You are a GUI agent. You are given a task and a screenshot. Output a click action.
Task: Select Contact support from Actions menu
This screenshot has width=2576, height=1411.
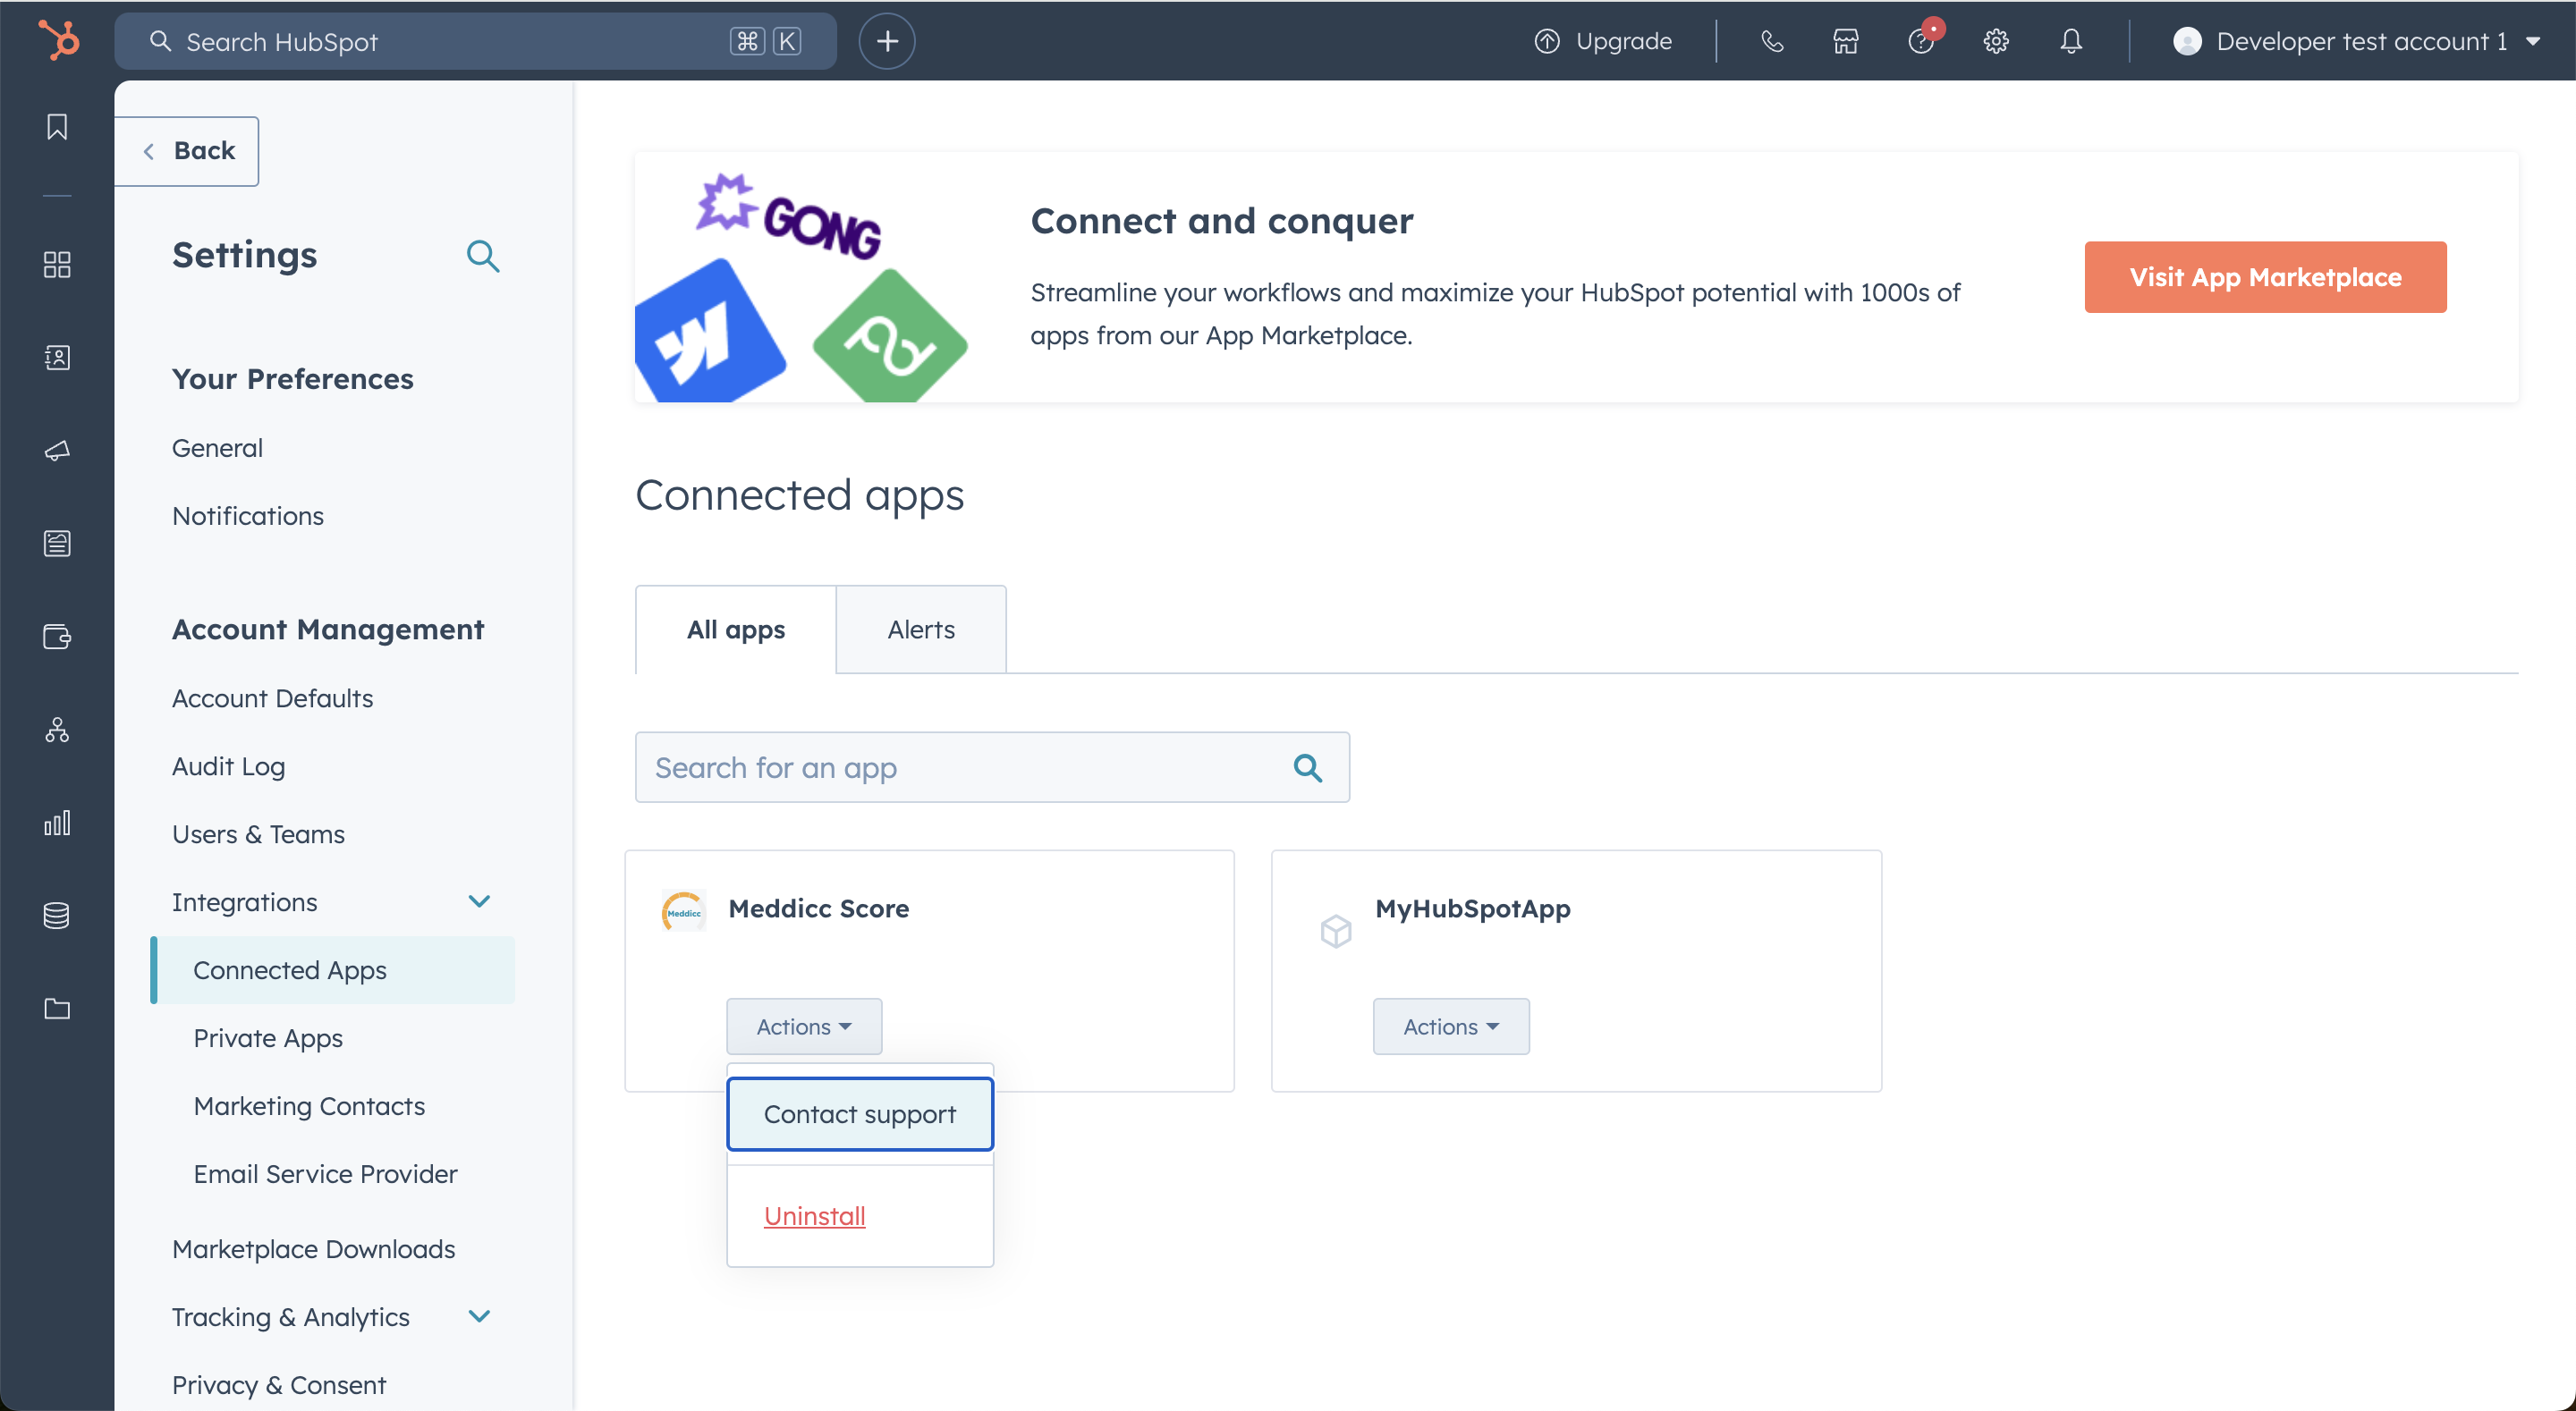(x=860, y=1113)
